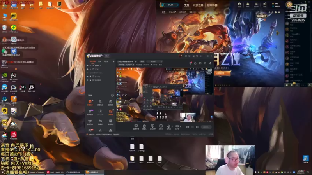
Task: Click the streamer avatar in streaming app title bar
Action: (x=180, y=56)
